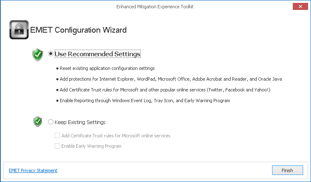Click the Keep Existing Settings label text
Viewport: 311px width, 182px height.
(x=80, y=122)
